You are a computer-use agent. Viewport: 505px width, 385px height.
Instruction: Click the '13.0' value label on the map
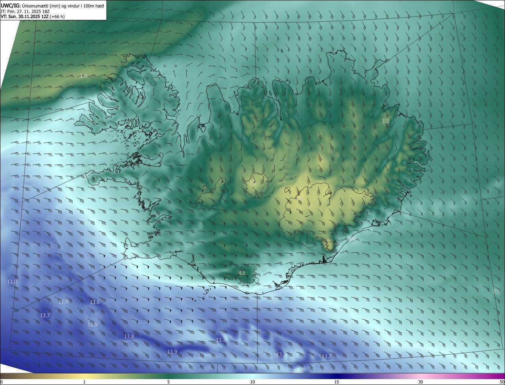pos(12,281)
